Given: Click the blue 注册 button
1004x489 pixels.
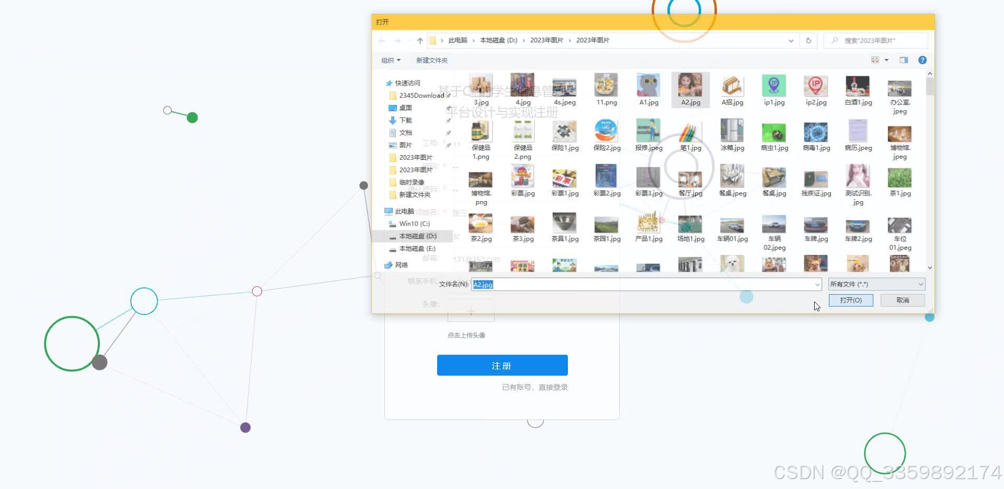Looking at the screenshot, I should [x=502, y=365].
